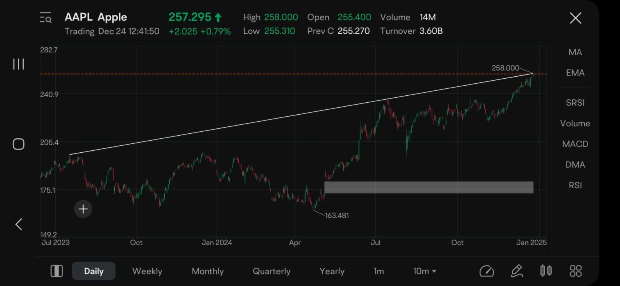
Task: Tap the Open value 255.400
Action: click(x=354, y=17)
